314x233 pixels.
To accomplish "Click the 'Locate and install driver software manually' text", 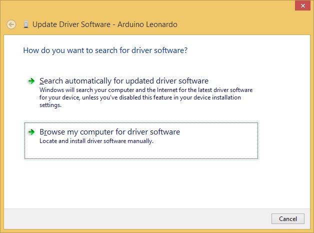I will click(96, 141).
